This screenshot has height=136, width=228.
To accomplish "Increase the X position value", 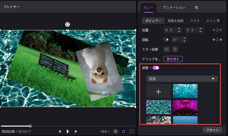I will pyautogui.click(x=179, y=29).
